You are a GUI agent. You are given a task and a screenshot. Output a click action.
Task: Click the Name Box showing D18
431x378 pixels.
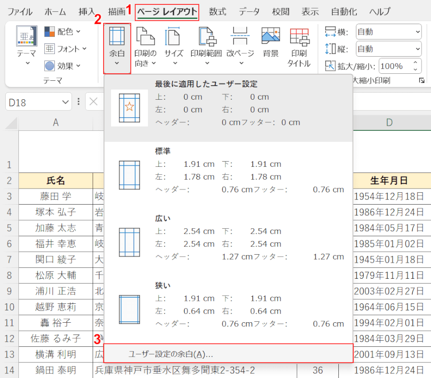coord(33,102)
